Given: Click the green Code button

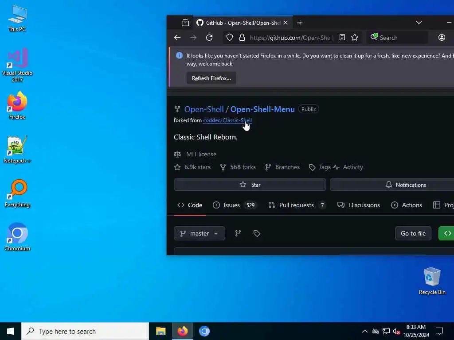Looking at the screenshot, I should point(446,233).
